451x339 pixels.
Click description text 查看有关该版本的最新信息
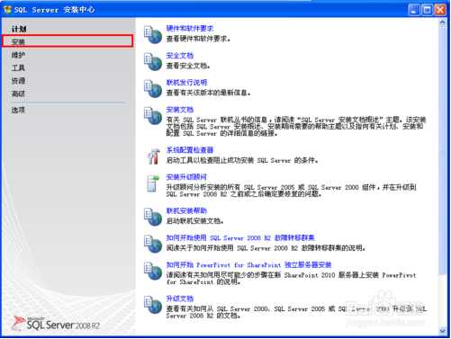208,93
